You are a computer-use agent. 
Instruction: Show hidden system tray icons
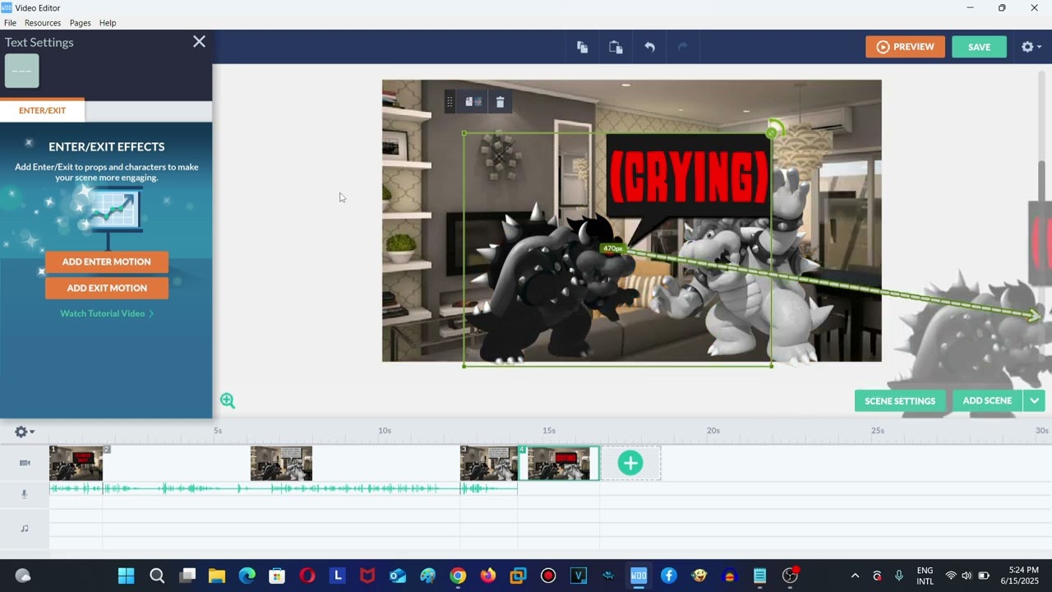click(x=855, y=576)
